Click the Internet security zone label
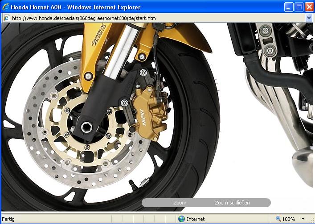 click(196, 219)
